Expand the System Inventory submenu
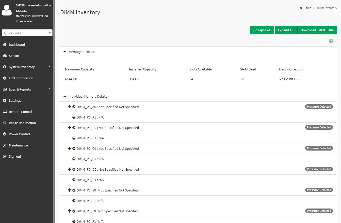This screenshot has height=223, width=341. 22,67
